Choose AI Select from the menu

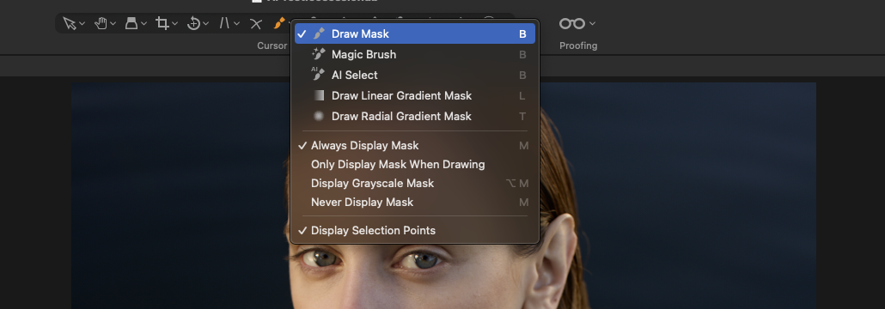pos(415,75)
